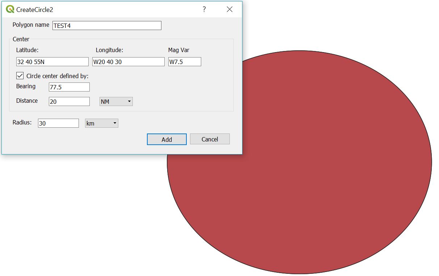
Task: Click the QGIS logo in the dialog title bar
Action: (9, 9)
